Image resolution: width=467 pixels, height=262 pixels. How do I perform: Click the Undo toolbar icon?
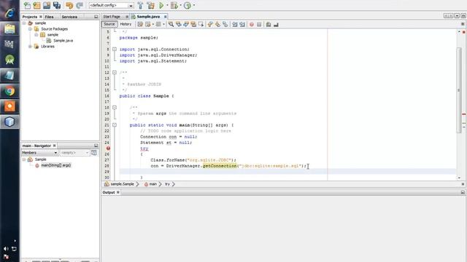69,5
